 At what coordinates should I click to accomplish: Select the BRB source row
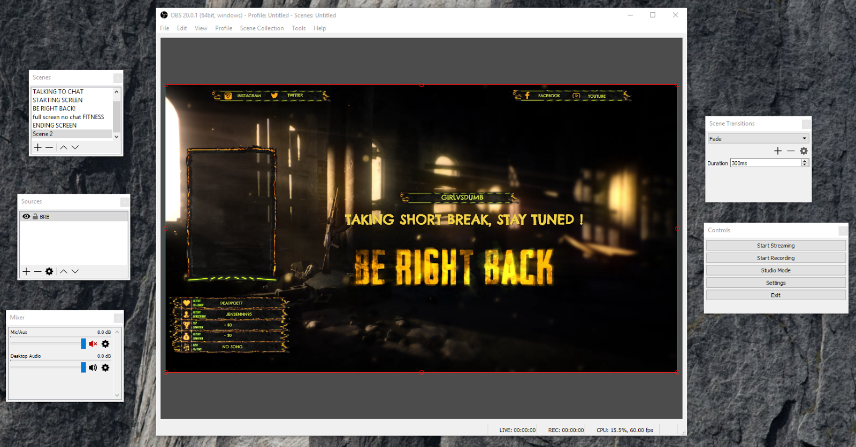click(x=74, y=216)
